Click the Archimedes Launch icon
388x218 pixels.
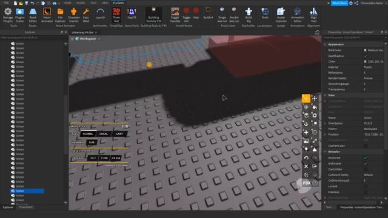(x=100, y=14)
